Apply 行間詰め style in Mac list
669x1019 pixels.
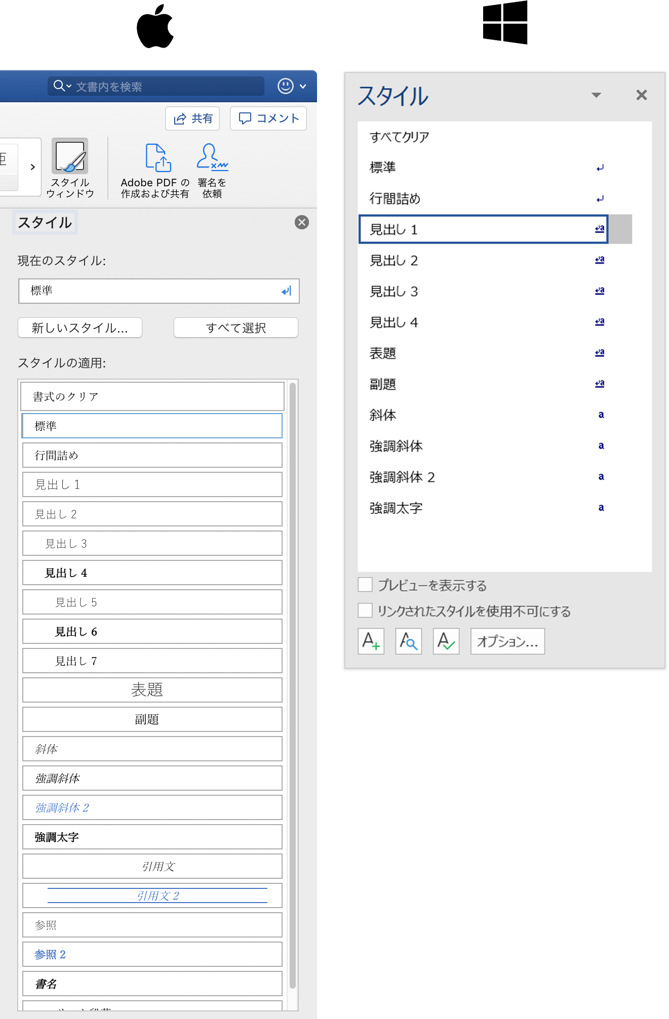tap(152, 455)
